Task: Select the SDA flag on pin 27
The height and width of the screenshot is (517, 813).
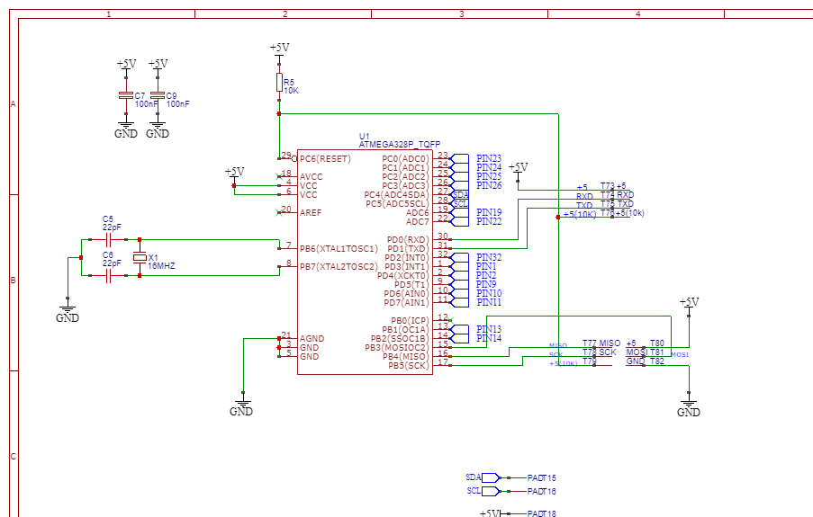Action: pos(460,195)
